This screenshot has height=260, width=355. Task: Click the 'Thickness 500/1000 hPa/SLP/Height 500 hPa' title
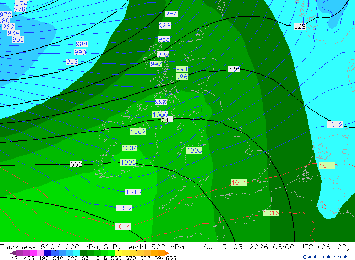[92, 247]
